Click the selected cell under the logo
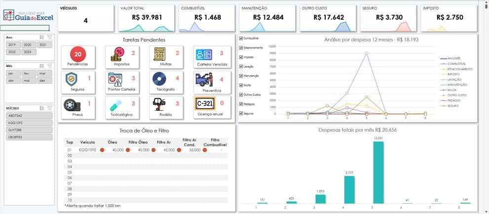Screen dimensions: 489x214 coord(25,28)
